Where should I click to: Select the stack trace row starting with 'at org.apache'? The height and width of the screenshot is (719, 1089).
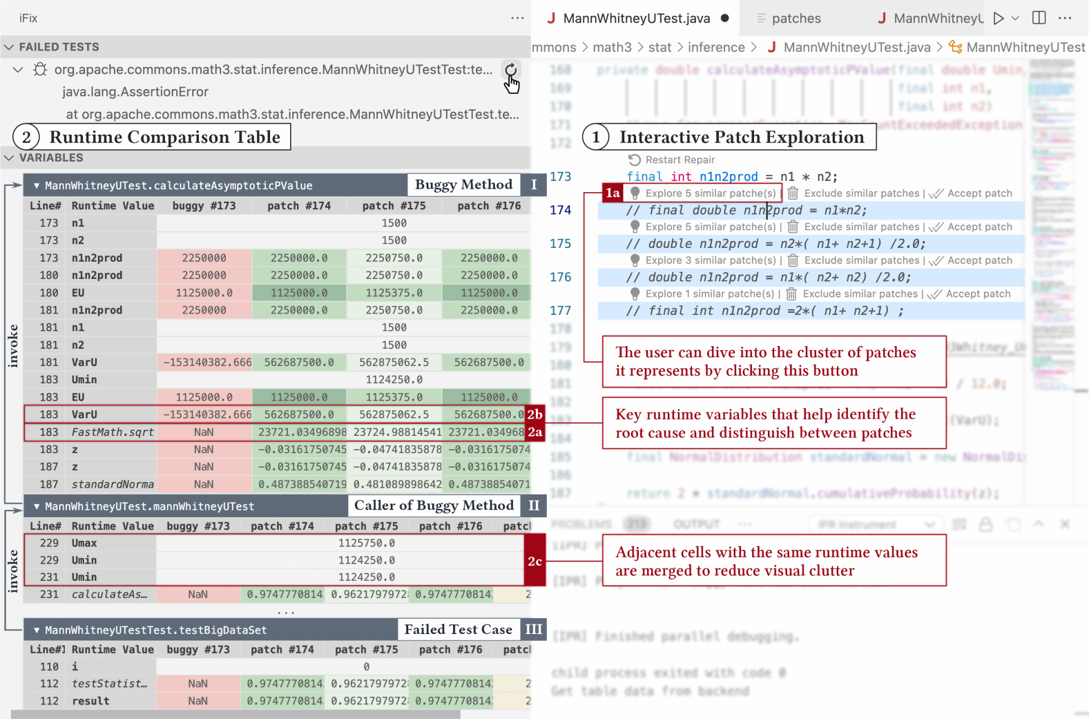(x=292, y=114)
